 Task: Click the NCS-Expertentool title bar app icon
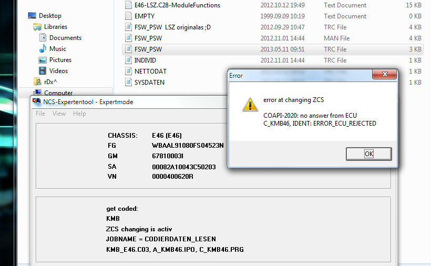click(x=37, y=103)
